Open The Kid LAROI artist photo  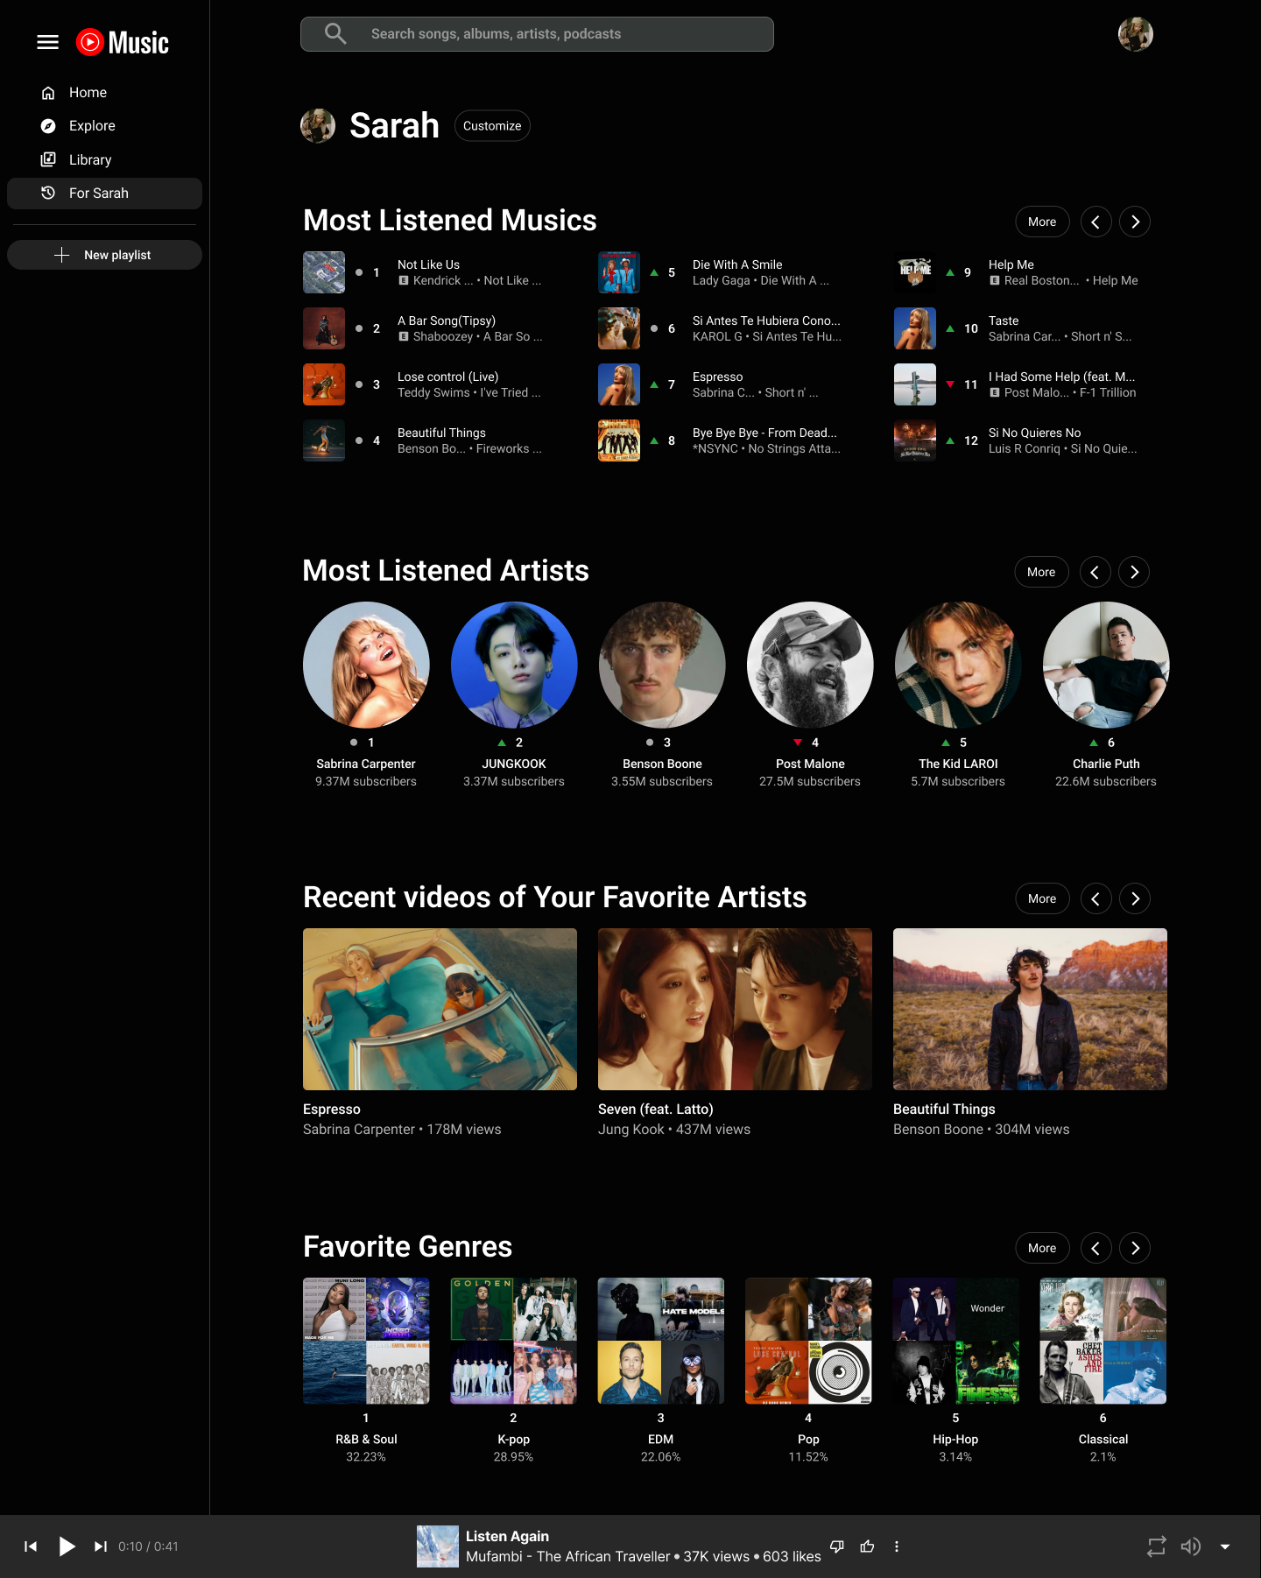click(x=958, y=665)
